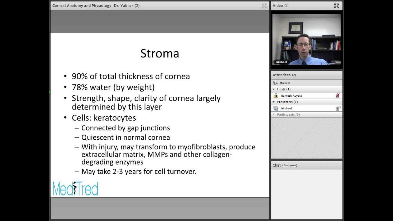Click the Michael name label on video

tap(282, 62)
